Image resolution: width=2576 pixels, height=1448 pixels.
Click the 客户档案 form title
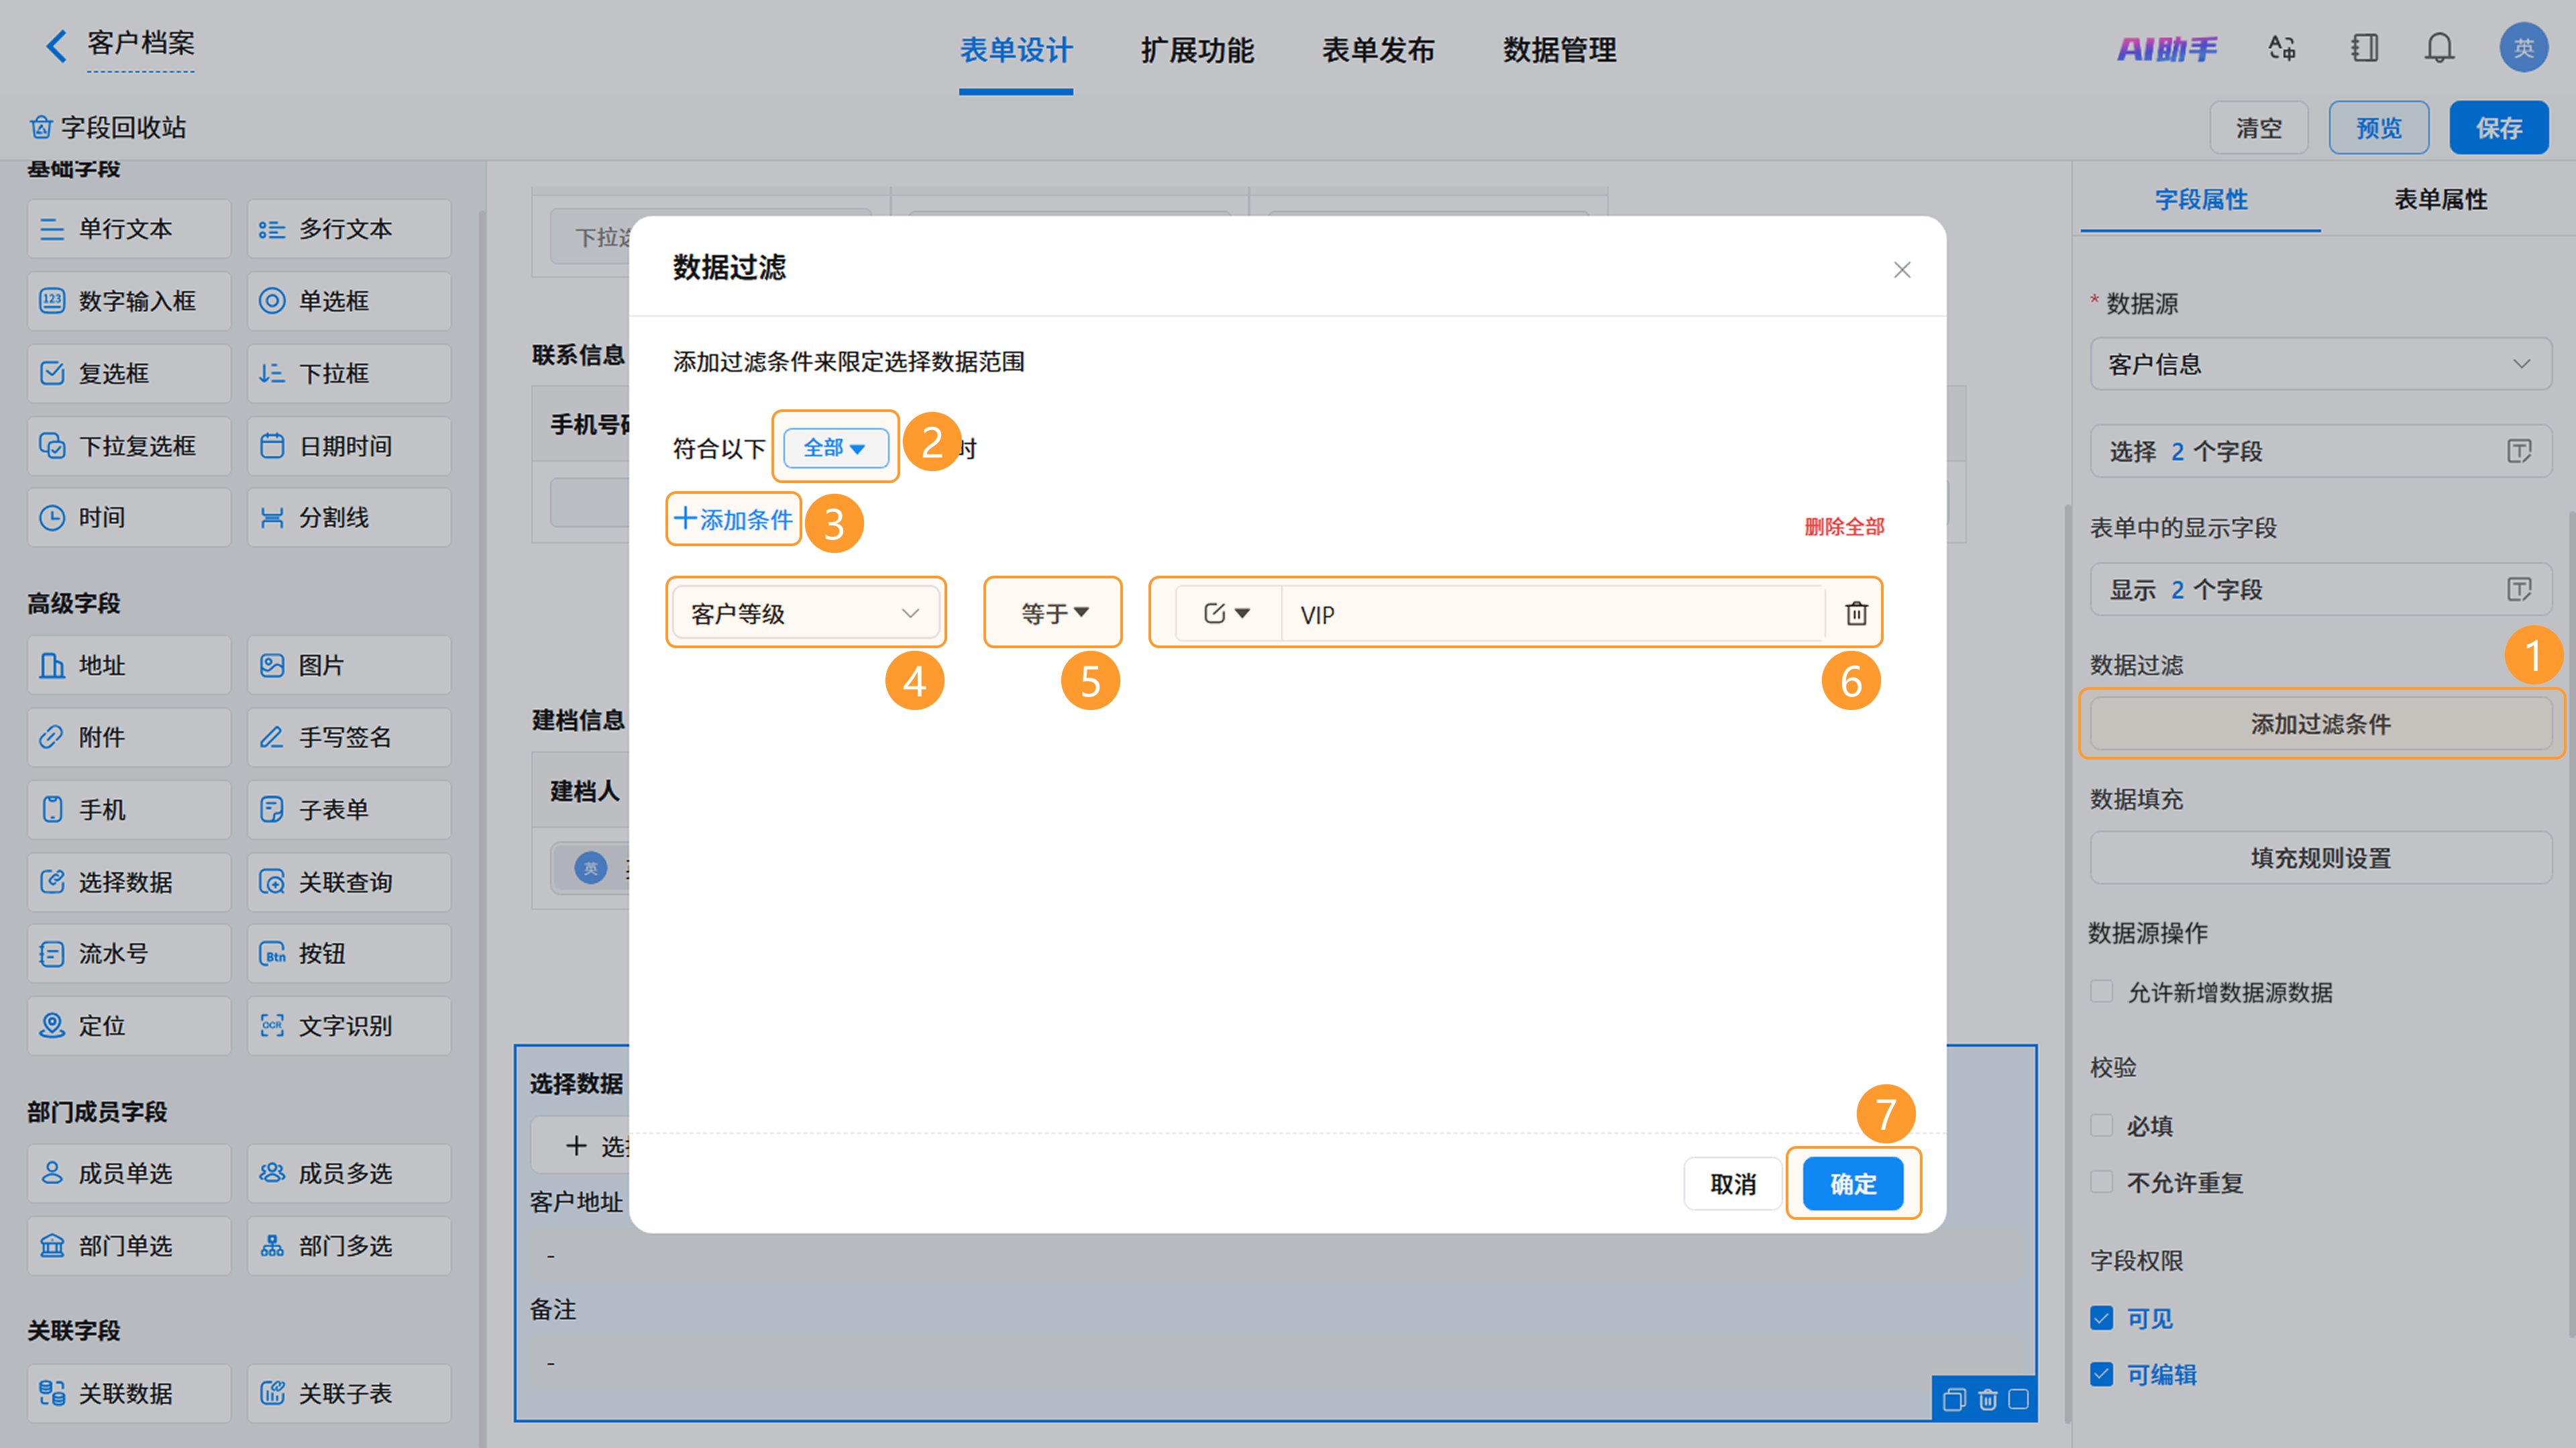pyautogui.click(x=140, y=43)
